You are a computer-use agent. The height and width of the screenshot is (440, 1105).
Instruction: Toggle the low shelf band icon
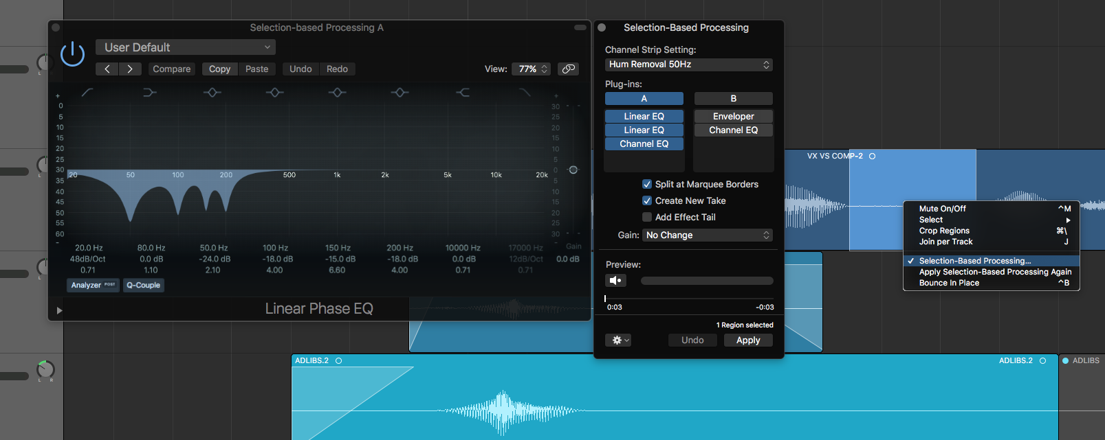pyautogui.click(x=149, y=93)
